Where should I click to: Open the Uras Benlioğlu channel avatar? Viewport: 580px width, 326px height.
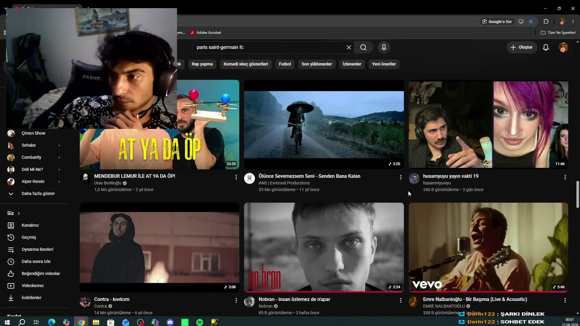point(85,178)
